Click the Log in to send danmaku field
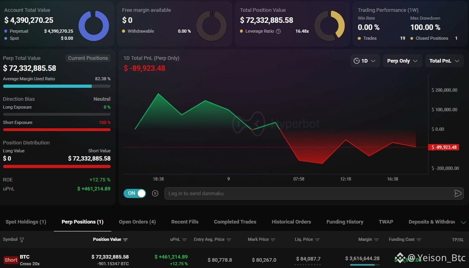This screenshot has height=268, width=469. pyautogui.click(x=314, y=193)
